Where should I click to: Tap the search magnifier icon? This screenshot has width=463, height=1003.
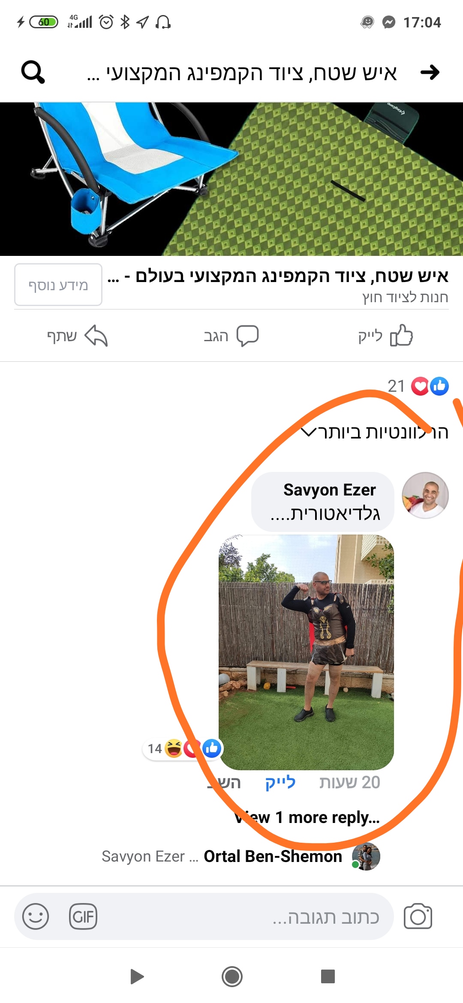click(33, 72)
